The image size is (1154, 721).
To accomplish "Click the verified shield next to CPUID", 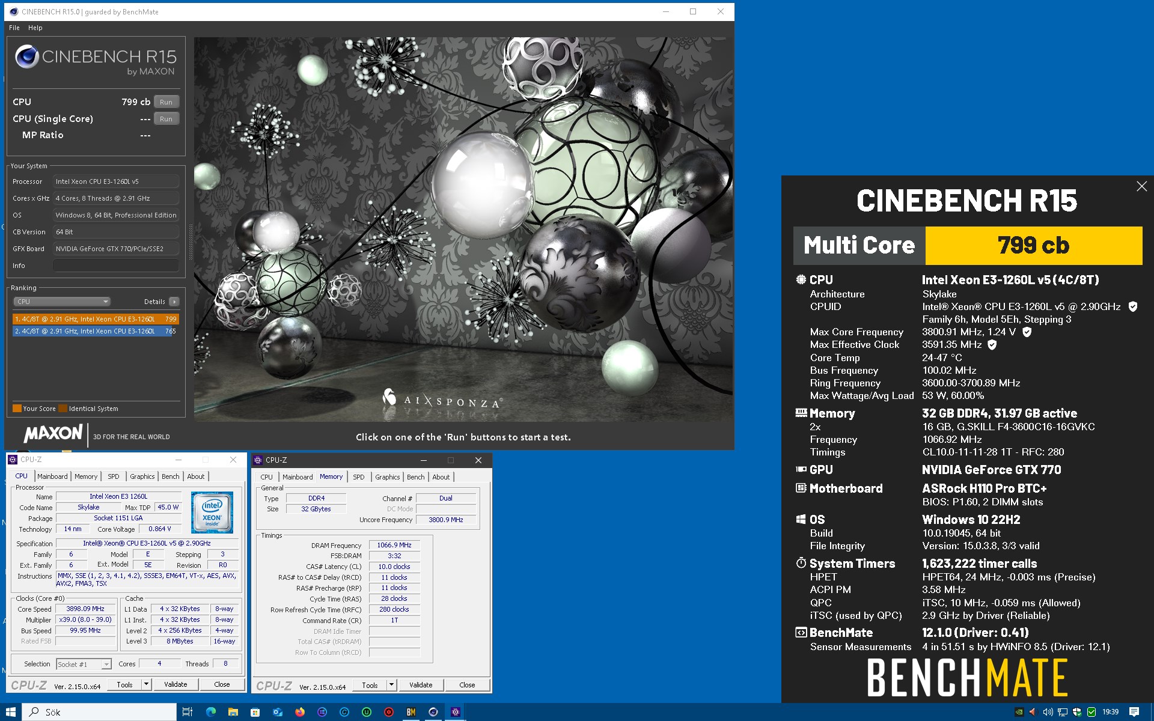I will 1133,306.
